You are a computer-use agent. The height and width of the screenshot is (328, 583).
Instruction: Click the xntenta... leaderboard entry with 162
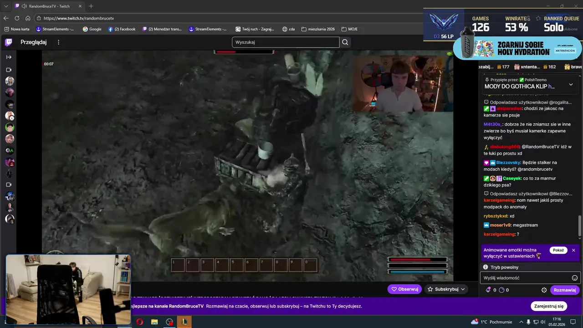[535, 67]
